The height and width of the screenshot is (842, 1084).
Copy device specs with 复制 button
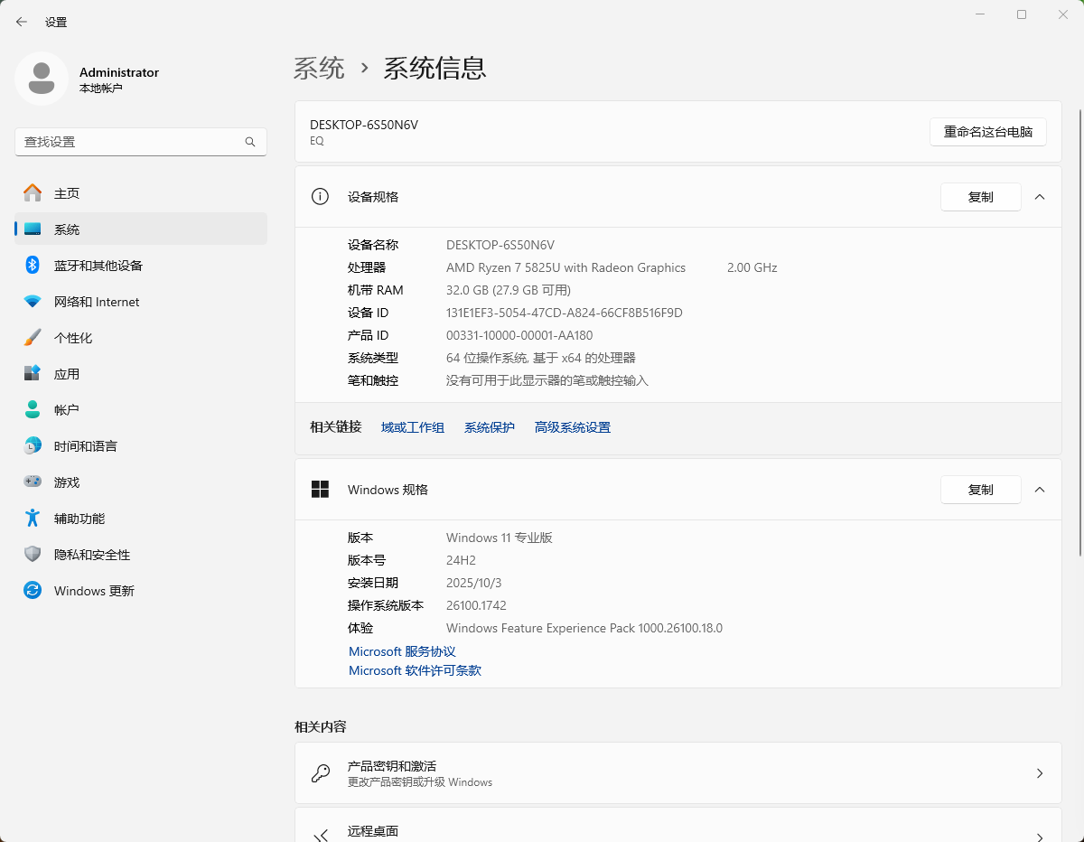980,197
